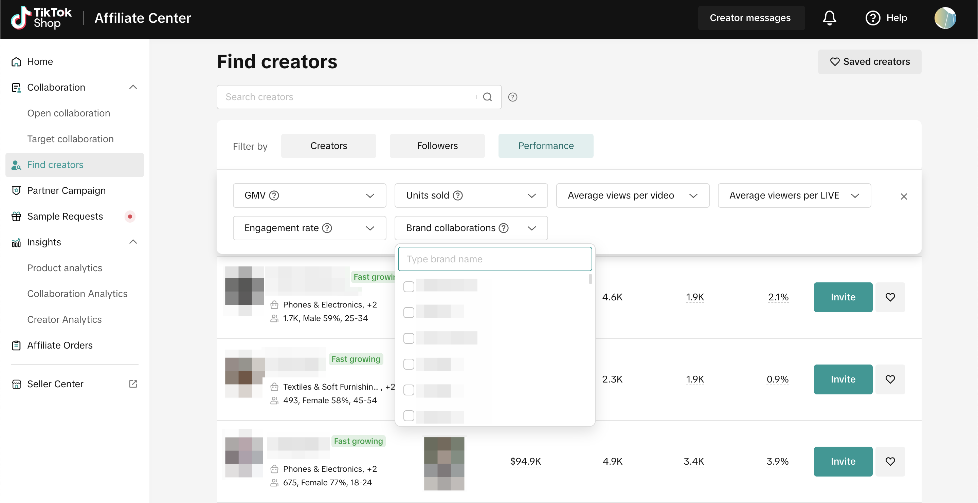Click the user profile avatar
This screenshot has width=978, height=503.
tap(945, 18)
